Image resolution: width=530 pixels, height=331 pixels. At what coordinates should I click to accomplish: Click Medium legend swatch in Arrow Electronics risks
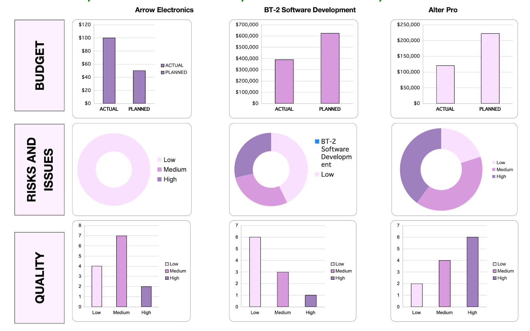[159, 169]
